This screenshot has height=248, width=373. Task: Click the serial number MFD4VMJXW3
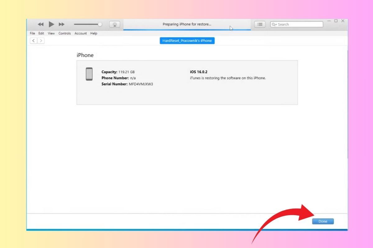point(141,84)
